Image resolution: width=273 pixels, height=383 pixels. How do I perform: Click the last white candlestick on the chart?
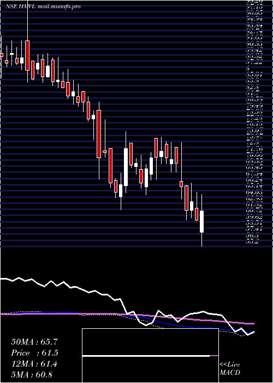[x=202, y=221]
